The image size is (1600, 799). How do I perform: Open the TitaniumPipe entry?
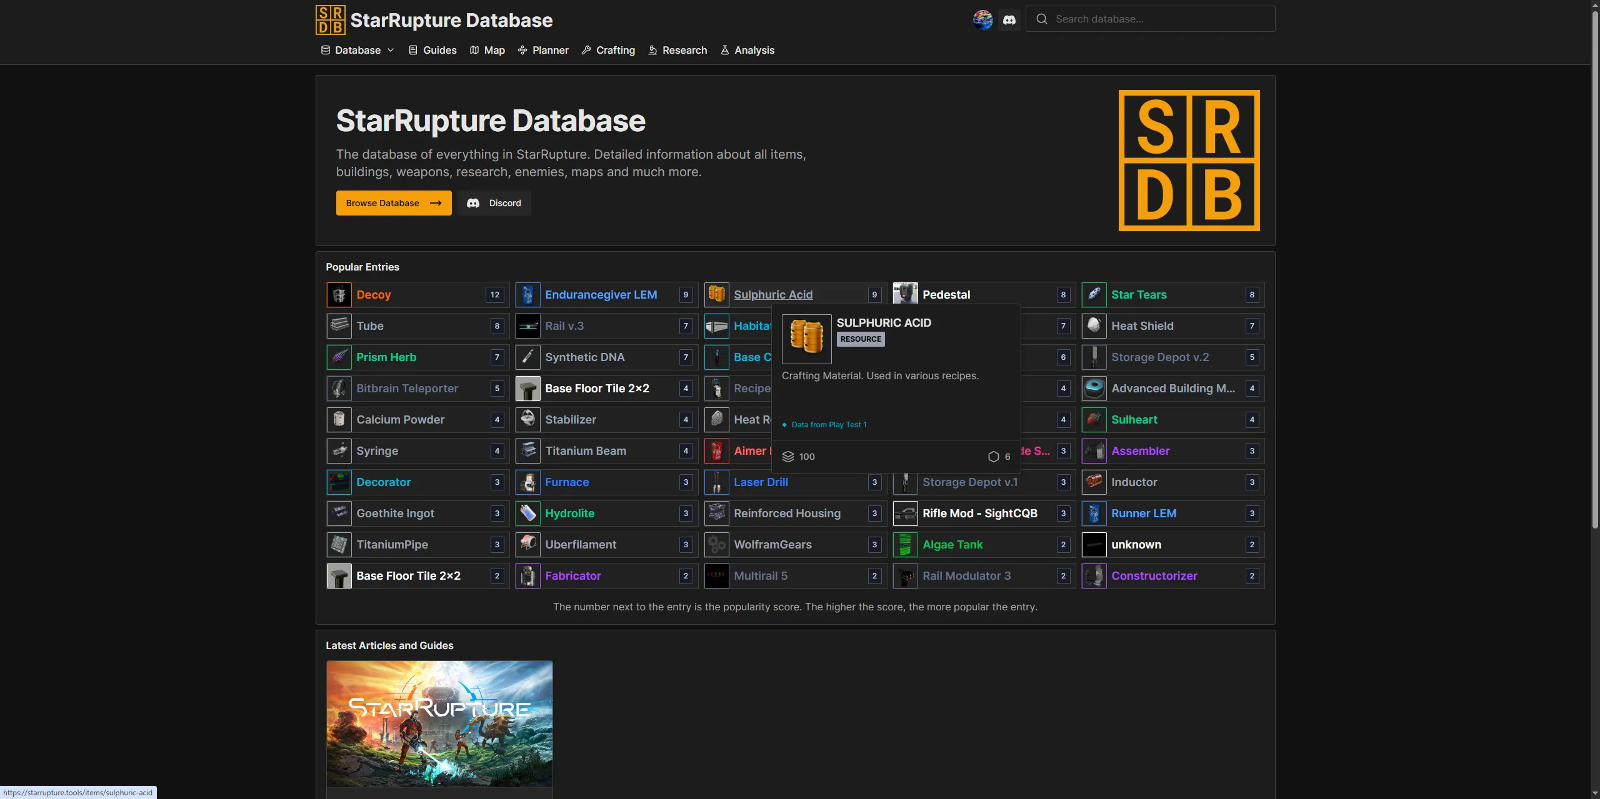pyautogui.click(x=417, y=545)
